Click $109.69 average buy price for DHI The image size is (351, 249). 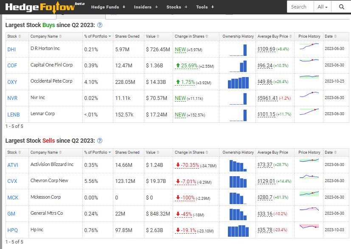267,49
